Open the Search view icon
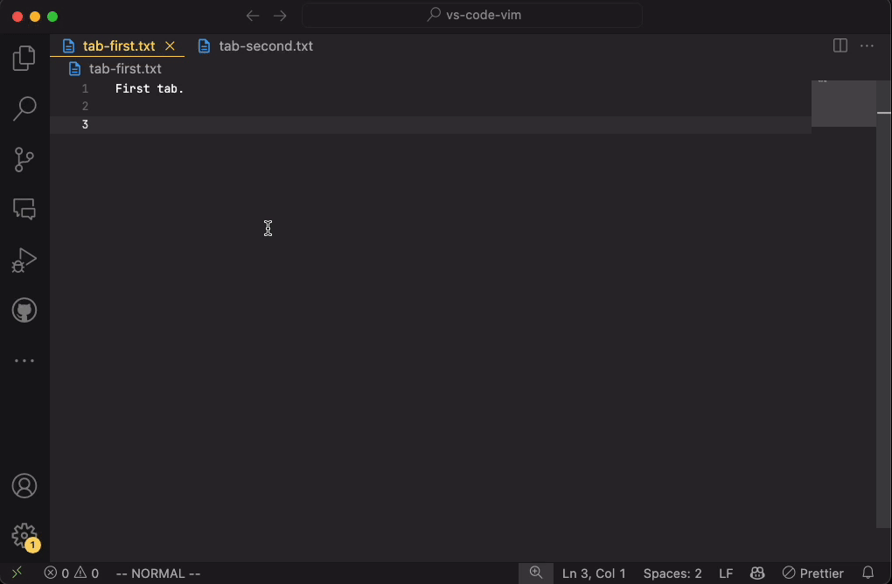The width and height of the screenshot is (892, 584). click(24, 108)
